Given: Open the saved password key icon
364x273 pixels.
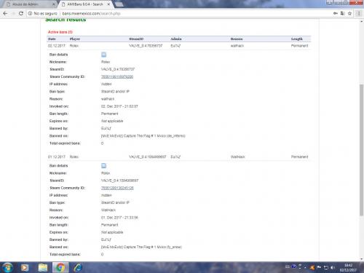Looking at the screenshot, I should click(336, 13).
